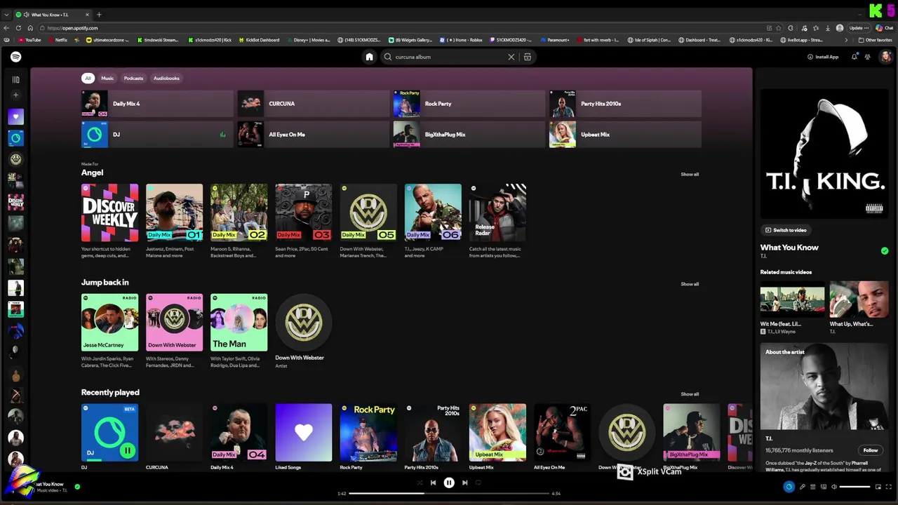The image size is (898, 505).
Task: Select the All filter chip
Action: [88, 78]
